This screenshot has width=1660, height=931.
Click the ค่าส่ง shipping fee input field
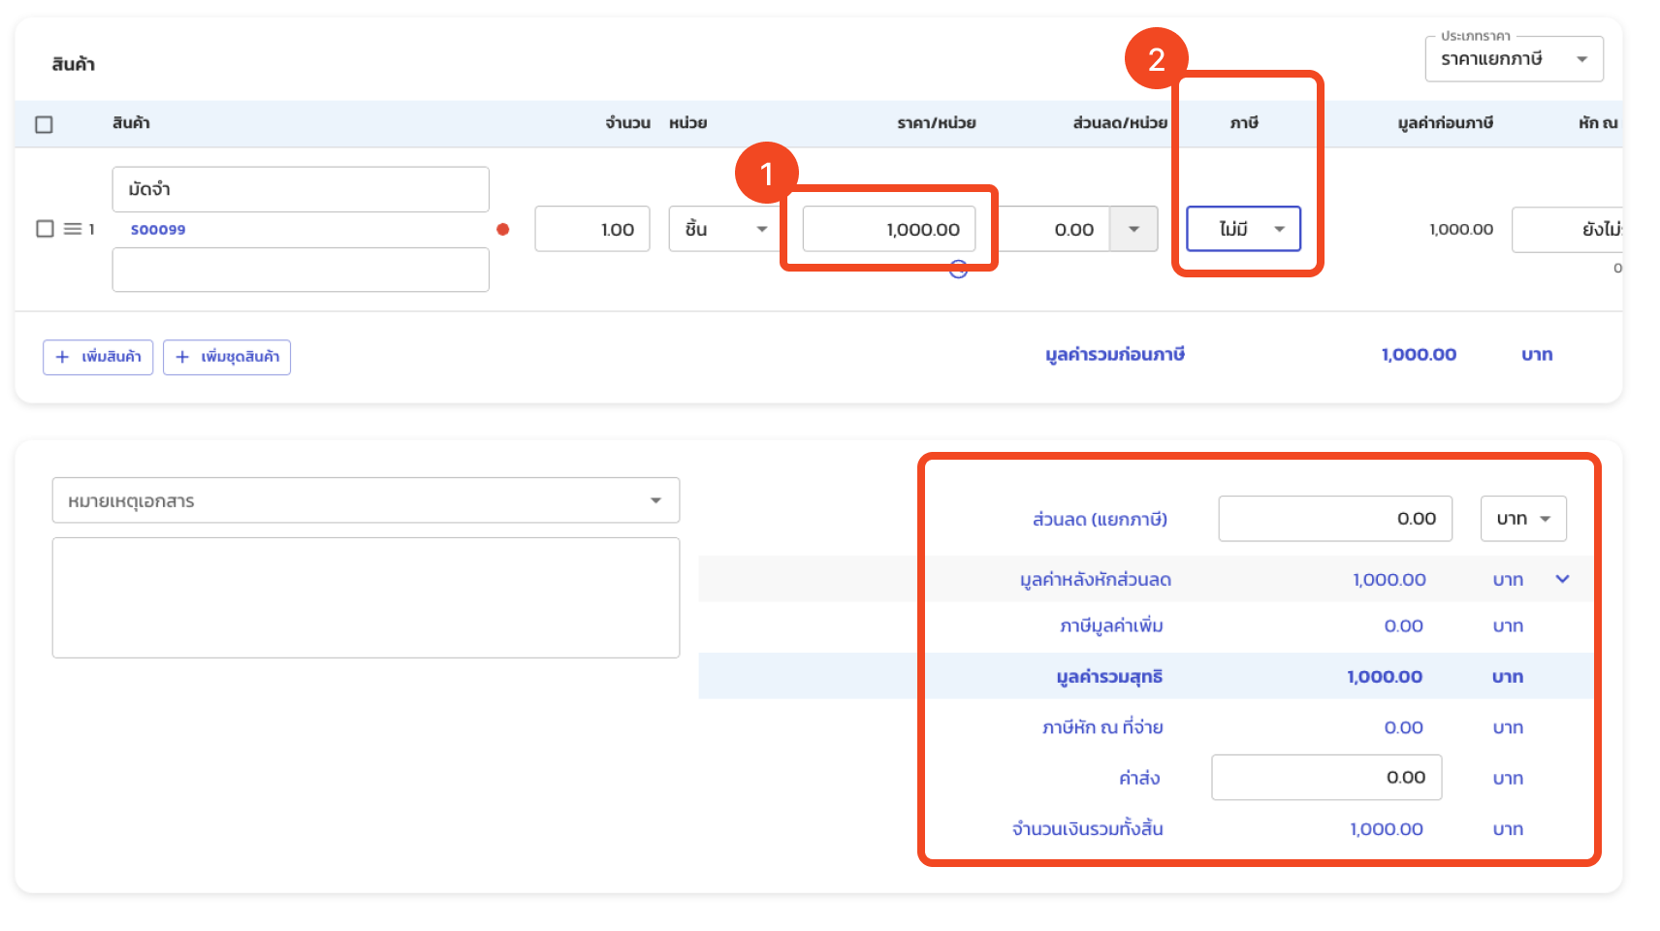tap(1325, 778)
